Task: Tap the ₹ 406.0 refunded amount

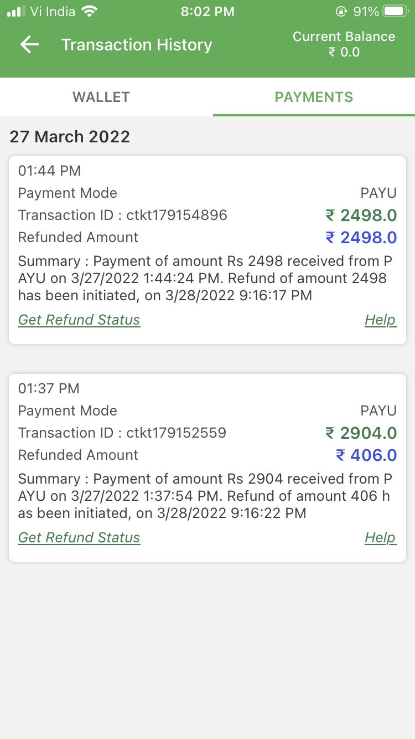Action: click(366, 455)
